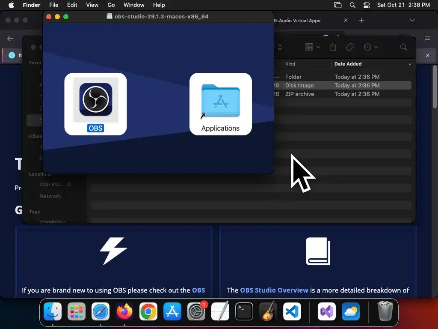Click the Applications folder shortcut

click(x=220, y=104)
